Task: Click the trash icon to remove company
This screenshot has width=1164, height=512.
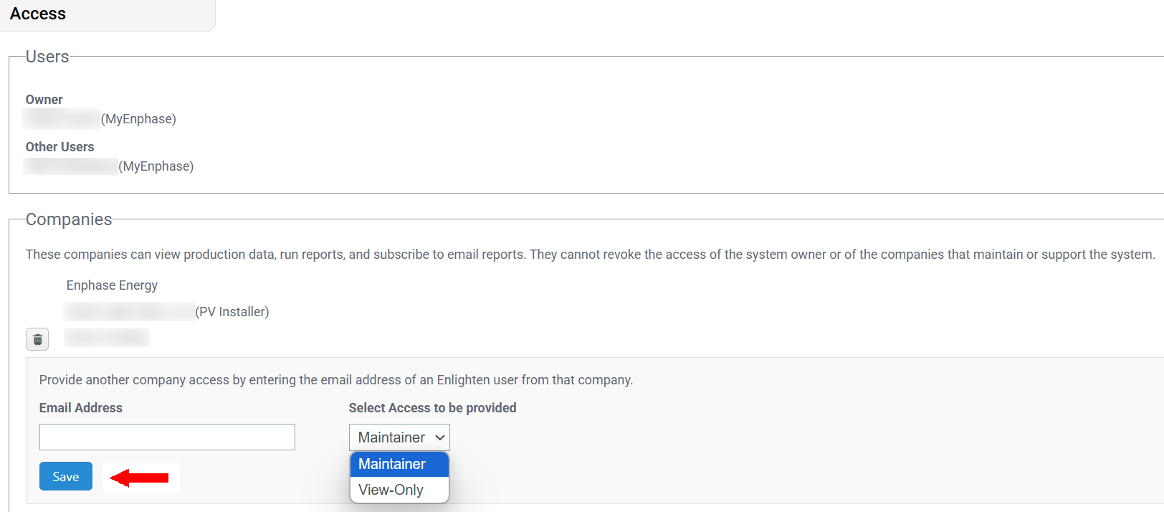Action: (37, 339)
